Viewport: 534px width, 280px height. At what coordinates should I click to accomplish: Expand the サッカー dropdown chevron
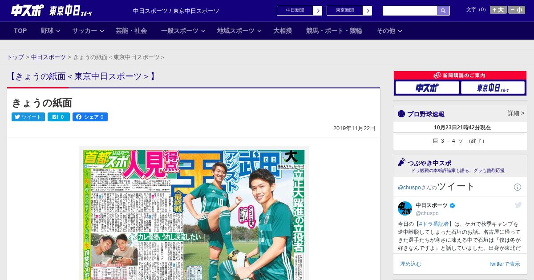[x=101, y=31]
